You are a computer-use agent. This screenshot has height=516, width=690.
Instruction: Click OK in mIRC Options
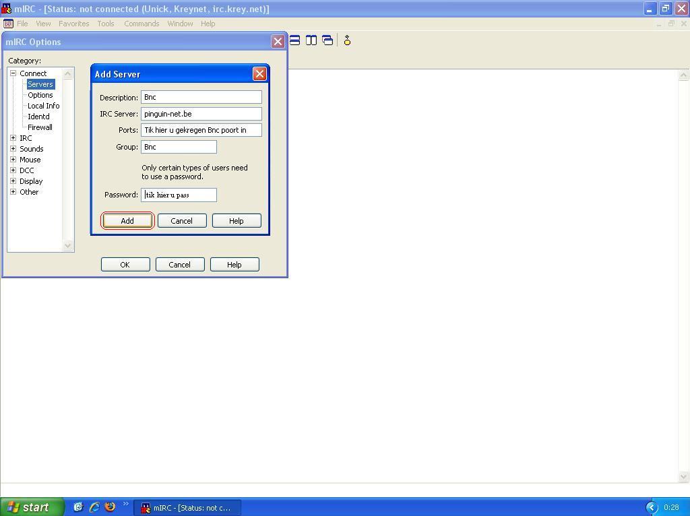(125, 264)
